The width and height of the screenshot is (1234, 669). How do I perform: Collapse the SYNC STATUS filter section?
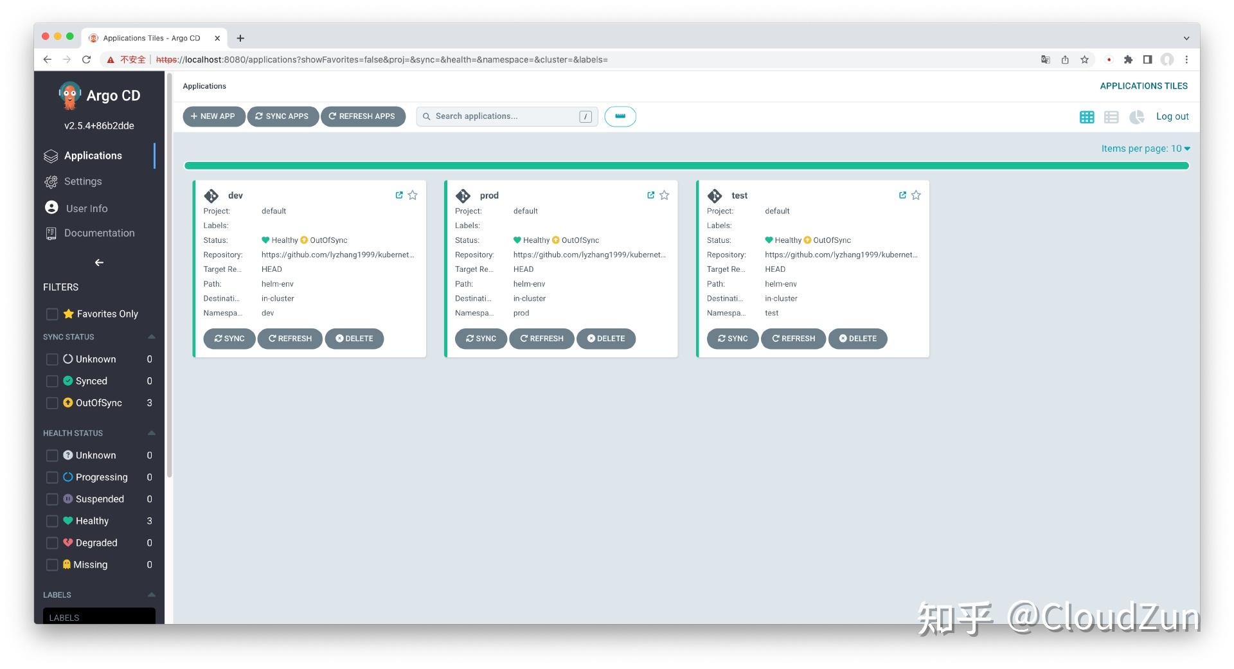coord(152,337)
